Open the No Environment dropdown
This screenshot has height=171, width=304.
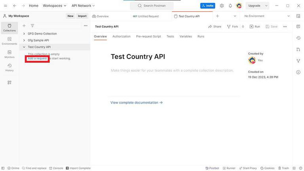coord(267,16)
